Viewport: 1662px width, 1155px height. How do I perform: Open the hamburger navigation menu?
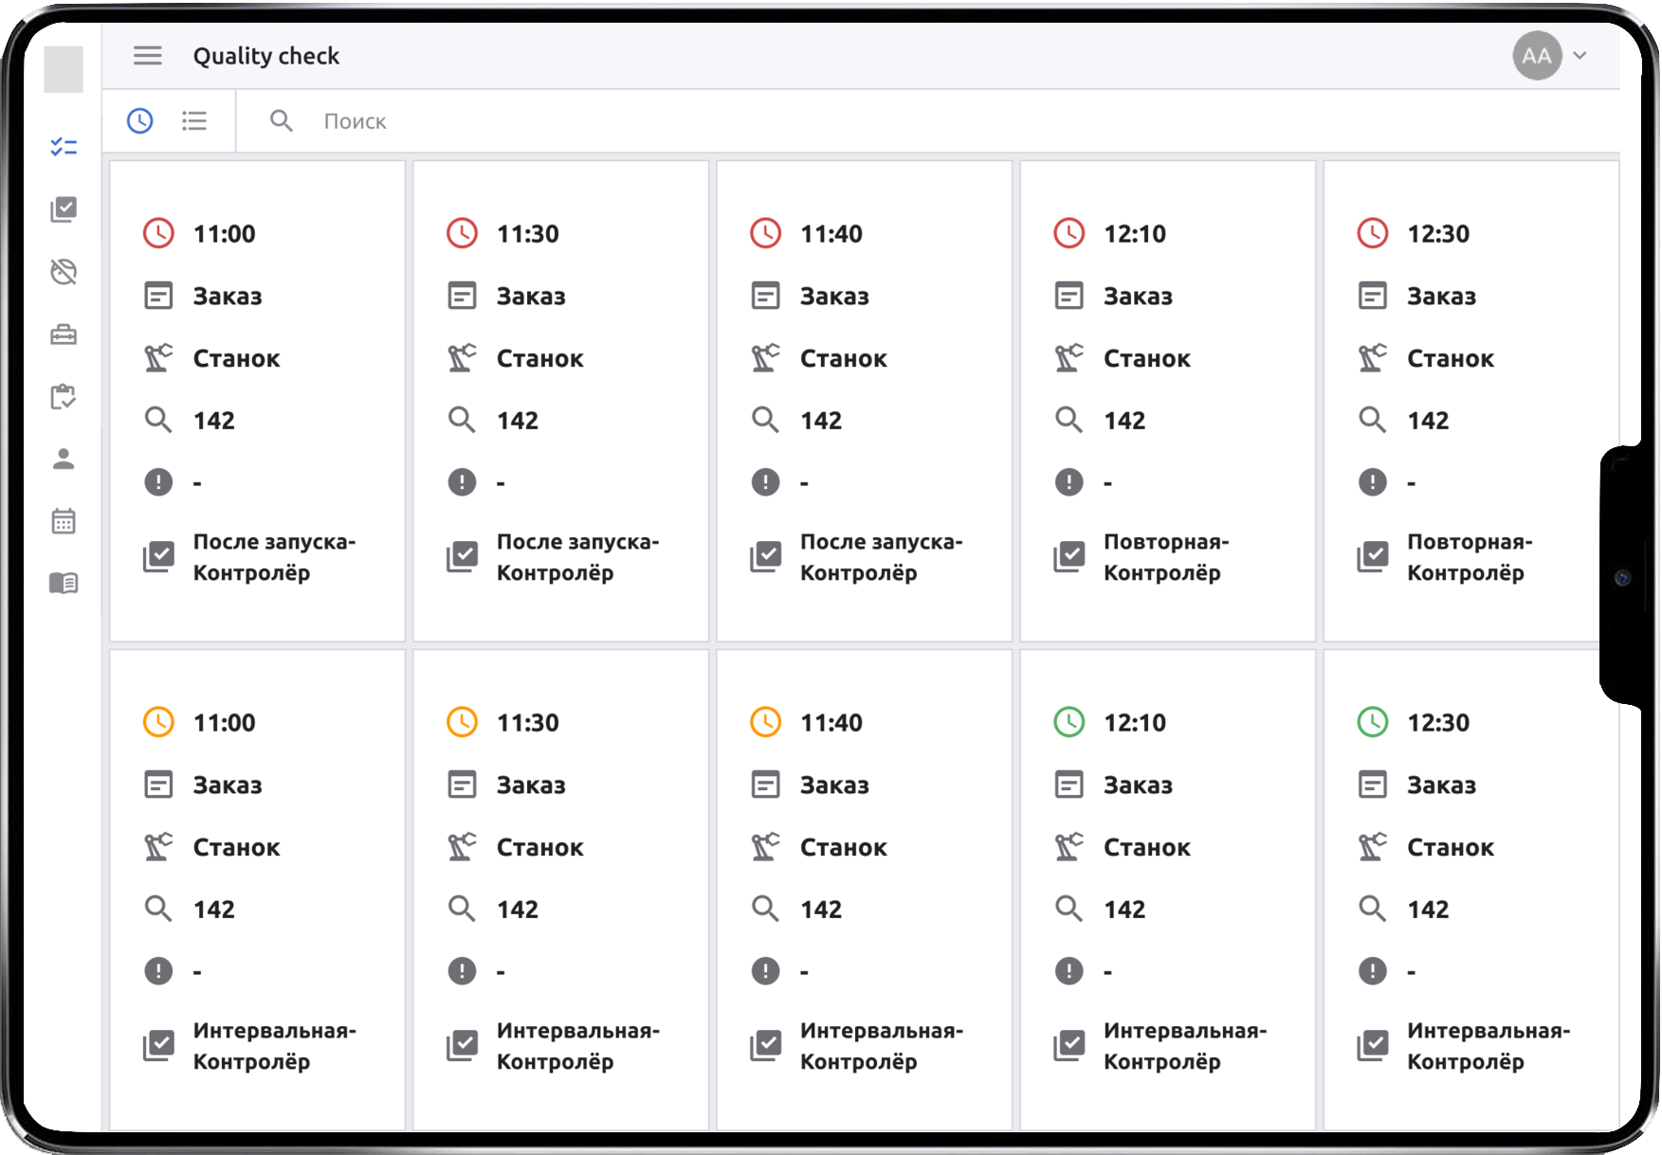pyautogui.click(x=148, y=56)
